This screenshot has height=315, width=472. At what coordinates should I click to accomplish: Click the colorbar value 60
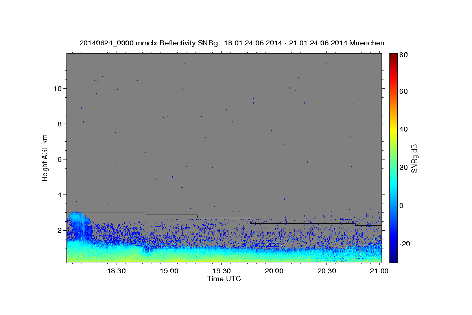click(403, 91)
